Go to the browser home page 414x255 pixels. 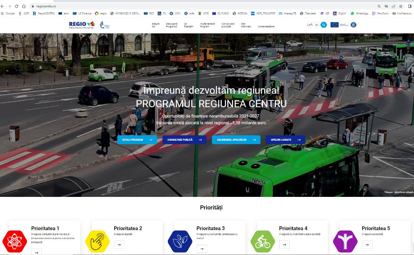tap(24, 6)
